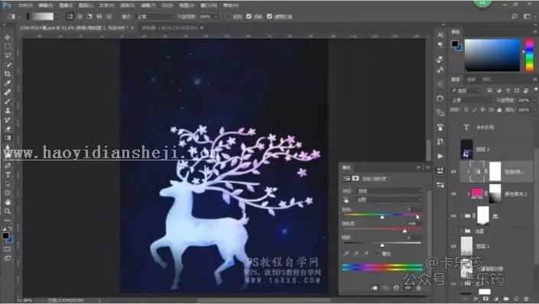
Task: Hide the 图层 2 layer
Action: click(x=453, y=246)
